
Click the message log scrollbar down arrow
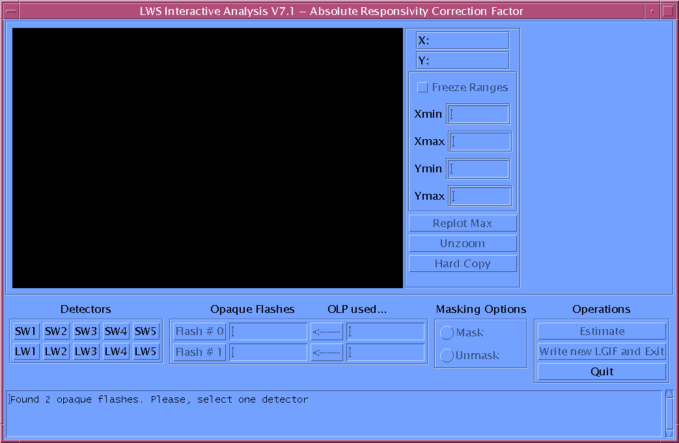[x=669, y=433]
